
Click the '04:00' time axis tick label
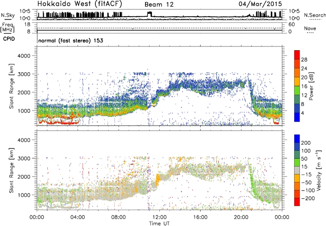tap(78, 217)
